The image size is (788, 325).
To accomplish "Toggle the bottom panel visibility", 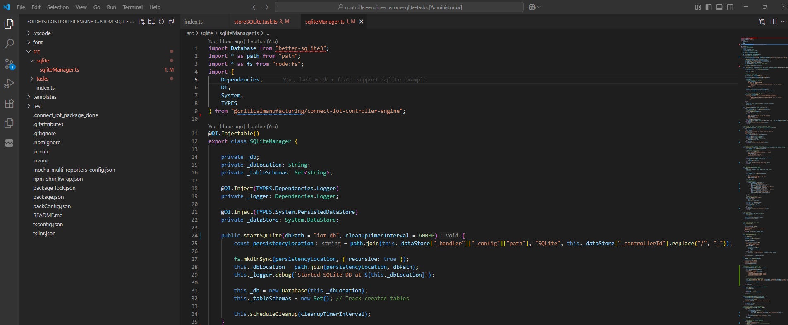I will (x=719, y=7).
